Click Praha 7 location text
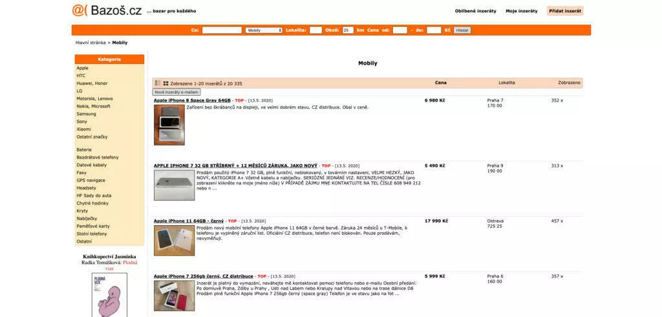 click(495, 100)
